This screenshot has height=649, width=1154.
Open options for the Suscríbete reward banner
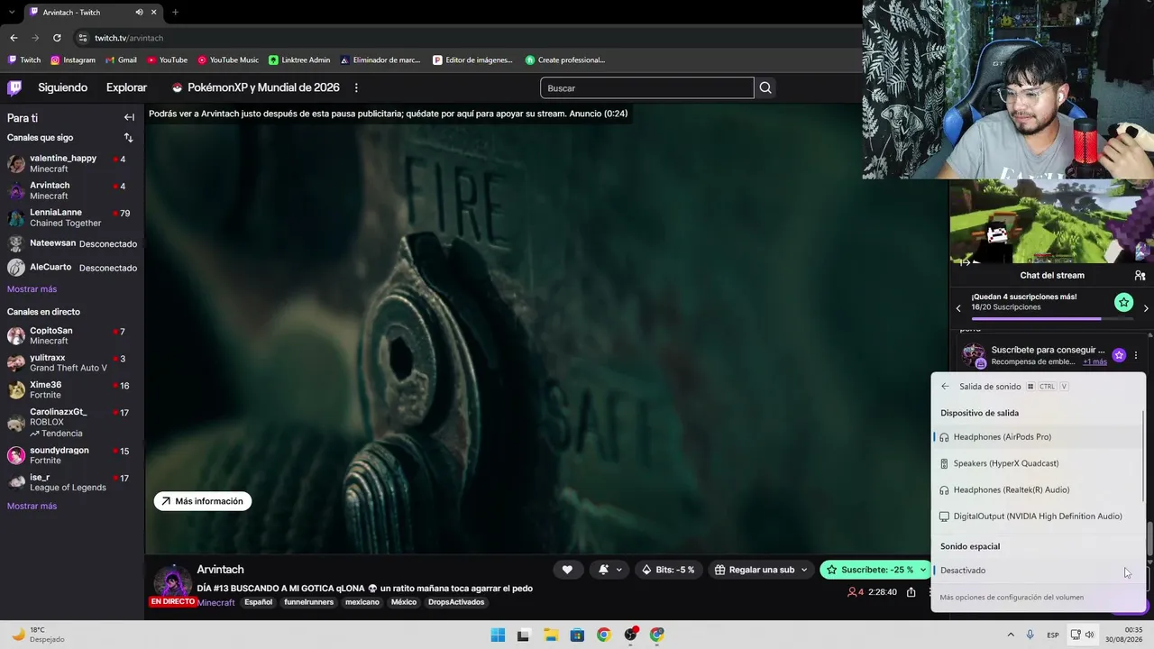tap(1136, 355)
